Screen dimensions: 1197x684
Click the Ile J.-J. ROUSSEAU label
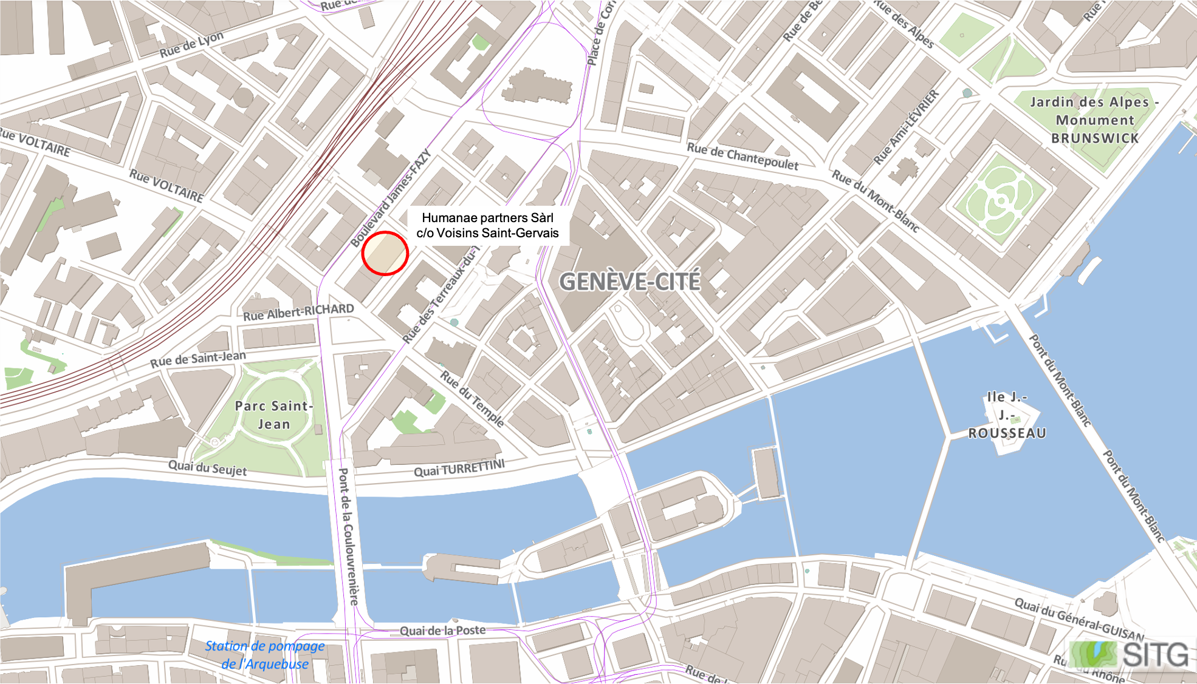1007,415
